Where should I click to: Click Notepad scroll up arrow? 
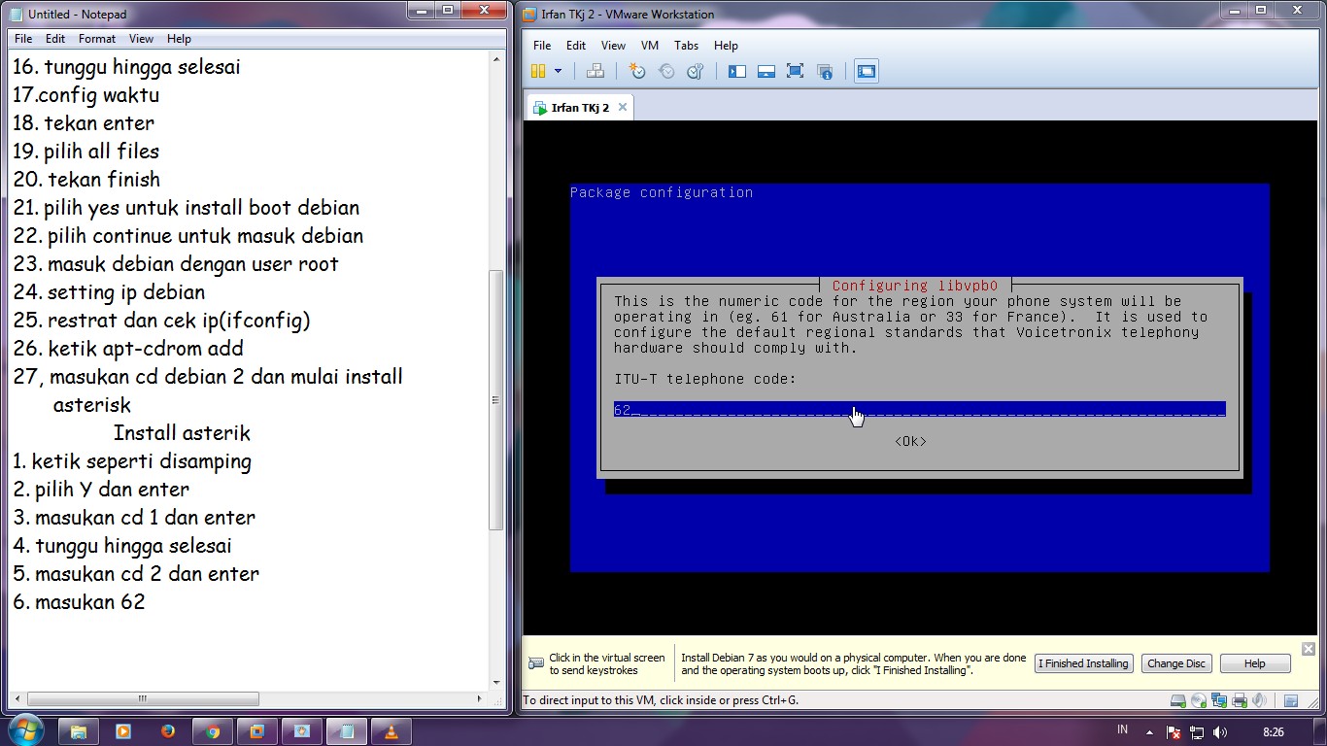click(x=496, y=59)
